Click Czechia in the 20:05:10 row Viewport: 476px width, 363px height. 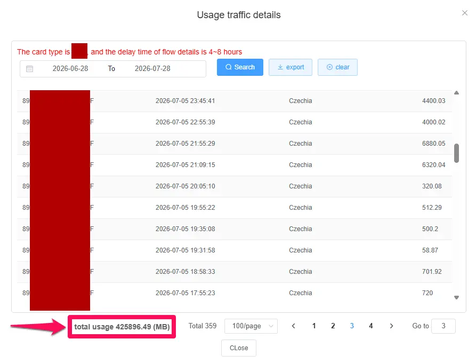[300, 186]
